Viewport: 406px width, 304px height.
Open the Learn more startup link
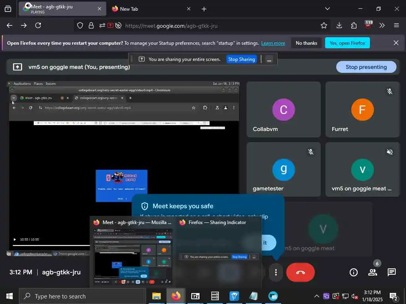coord(273,43)
